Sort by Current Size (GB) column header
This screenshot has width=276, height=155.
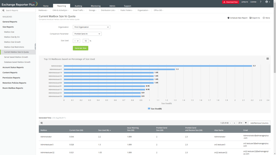point(76,130)
